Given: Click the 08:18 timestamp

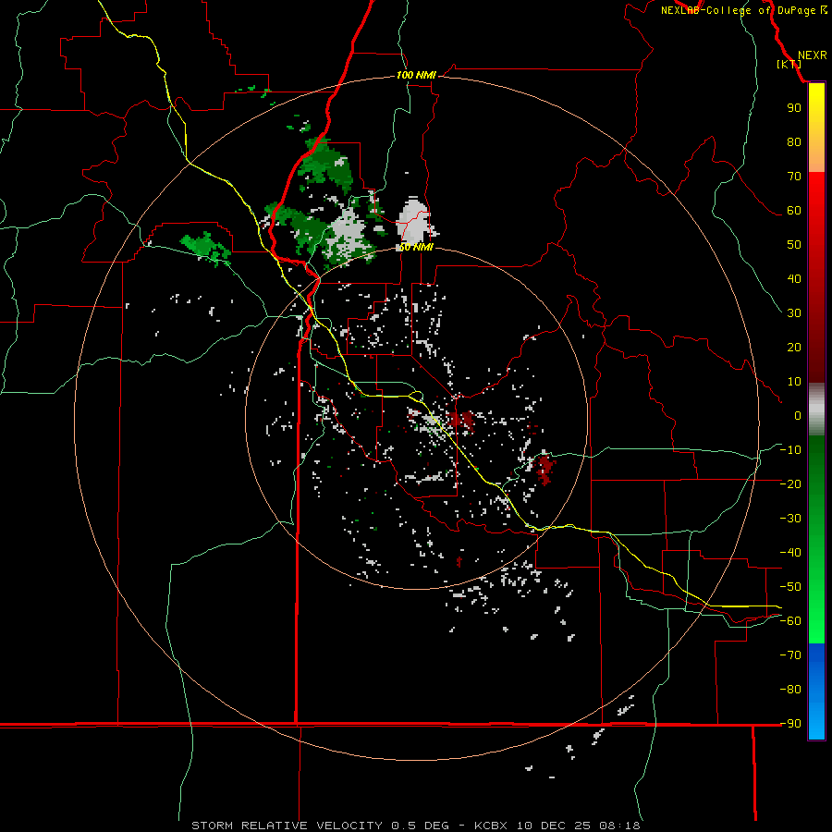Looking at the screenshot, I should [x=619, y=826].
